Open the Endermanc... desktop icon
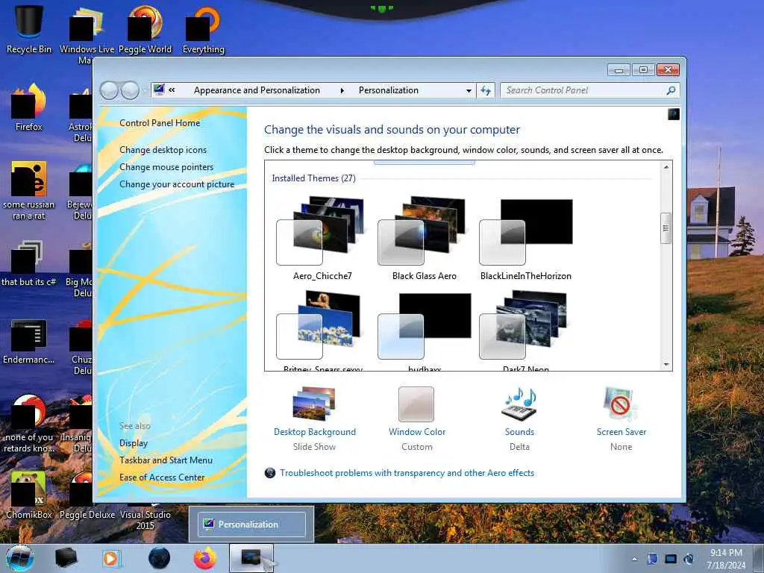The image size is (764, 573). point(29,341)
